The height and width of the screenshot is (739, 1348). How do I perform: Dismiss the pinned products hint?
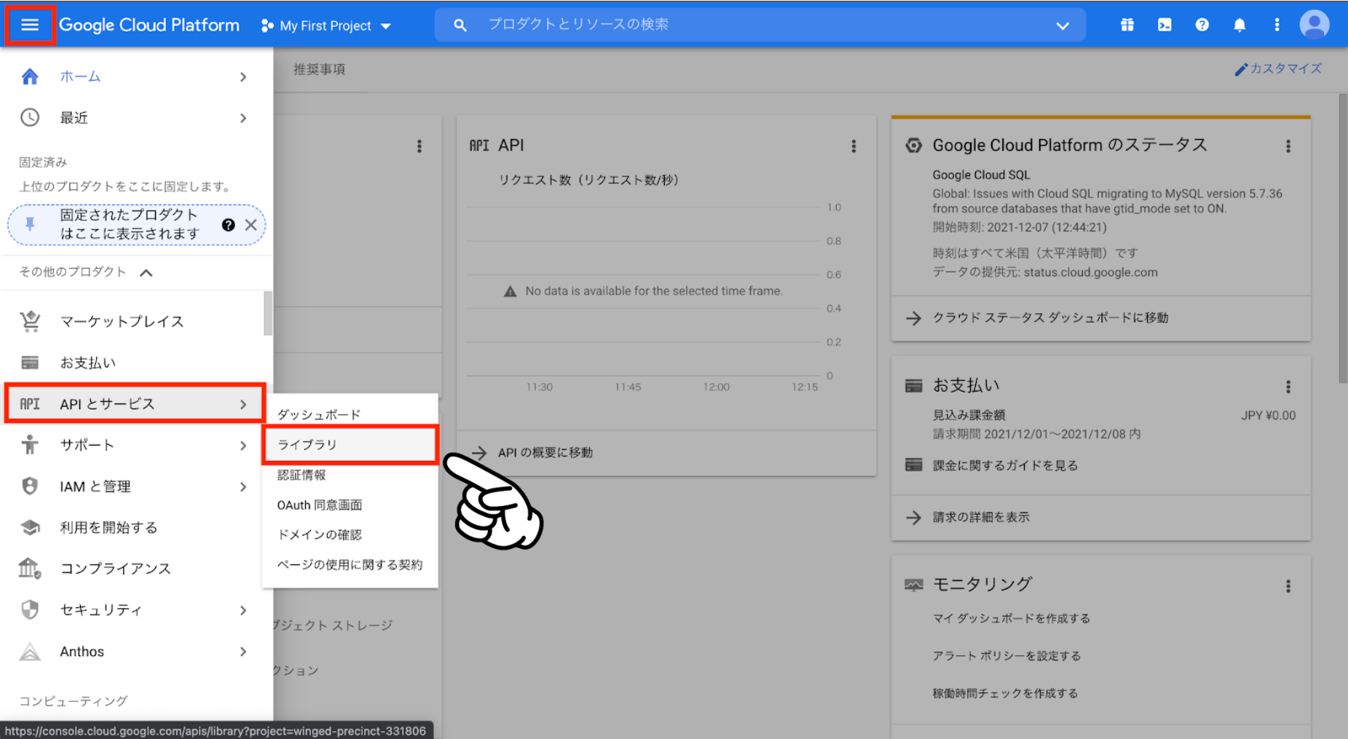coord(251,225)
